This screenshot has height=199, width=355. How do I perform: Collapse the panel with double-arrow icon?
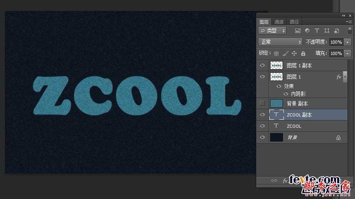[x=343, y=16]
